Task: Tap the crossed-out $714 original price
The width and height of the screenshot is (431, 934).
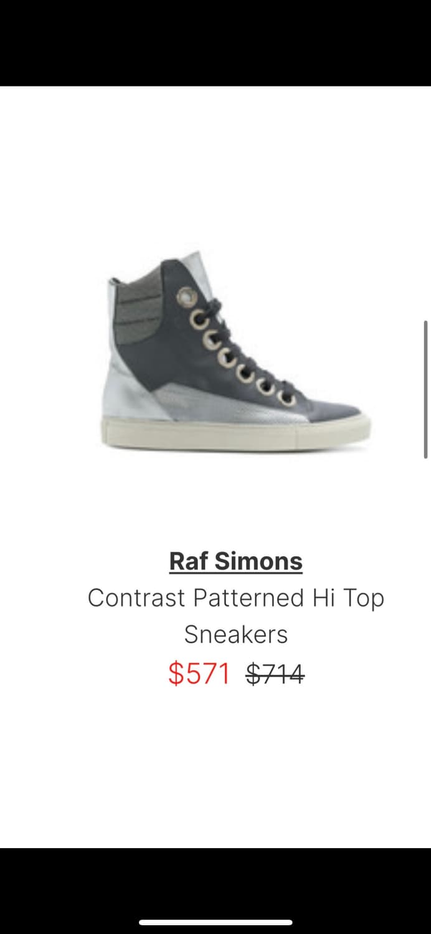Action: click(x=275, y=673)
